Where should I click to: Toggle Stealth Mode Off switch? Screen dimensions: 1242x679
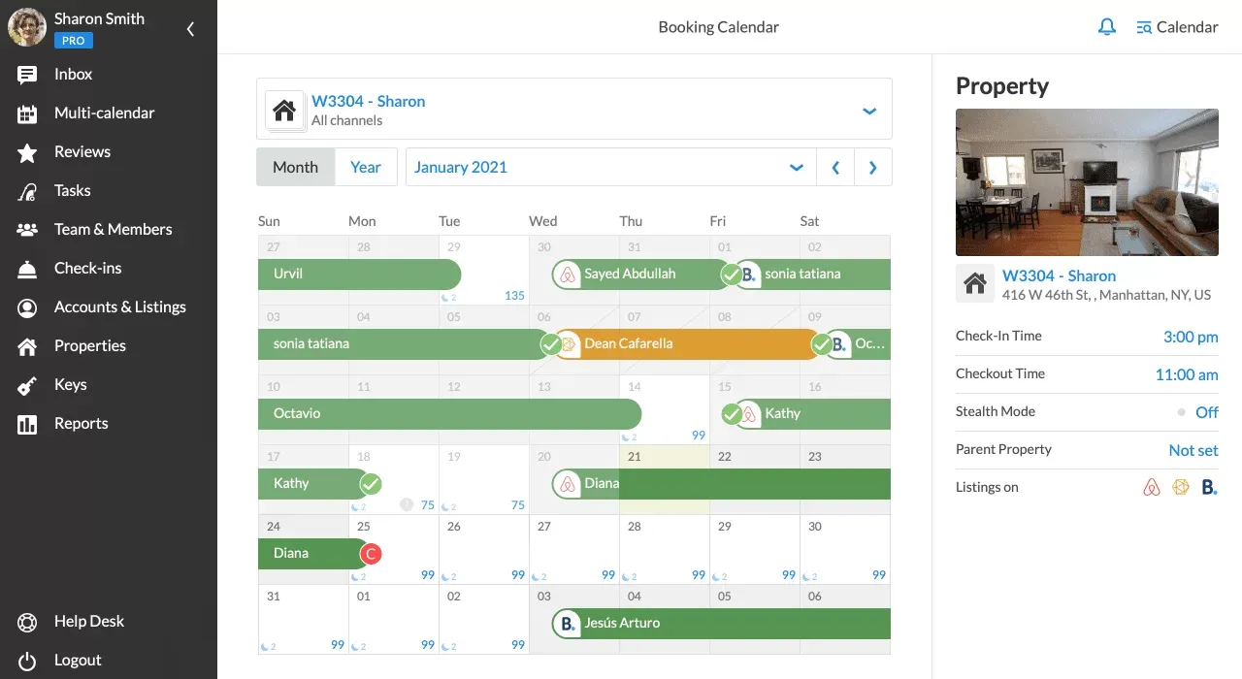[x=1197, y=412]
